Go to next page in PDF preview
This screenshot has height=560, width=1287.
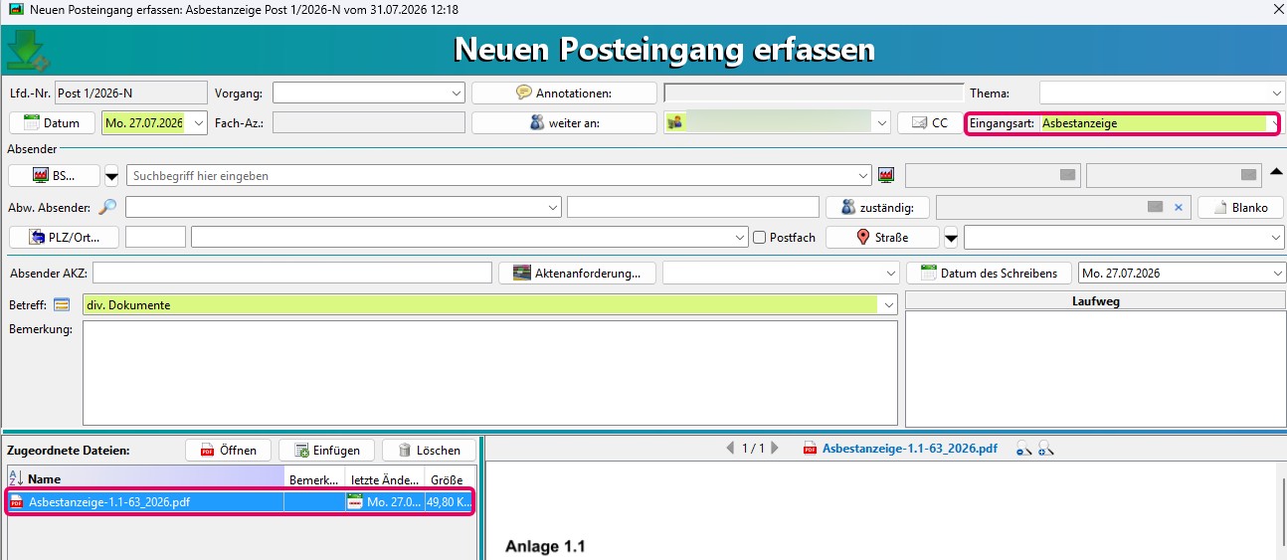click(x=775, y=449)
